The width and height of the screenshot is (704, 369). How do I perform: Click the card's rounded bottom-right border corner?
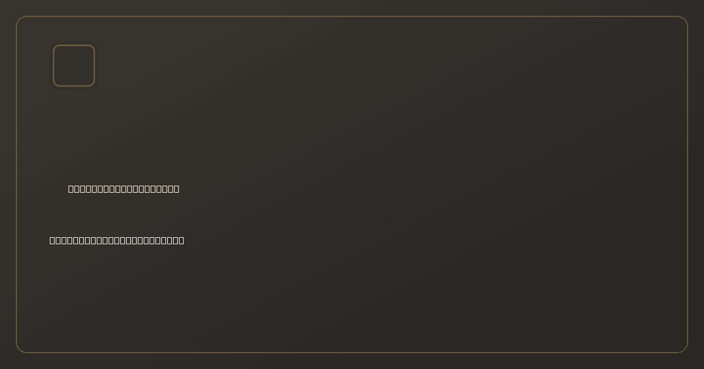click(x=685, y=350)
